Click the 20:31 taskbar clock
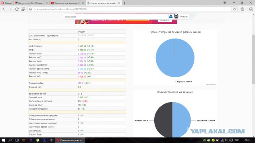 tap(247, 140)
